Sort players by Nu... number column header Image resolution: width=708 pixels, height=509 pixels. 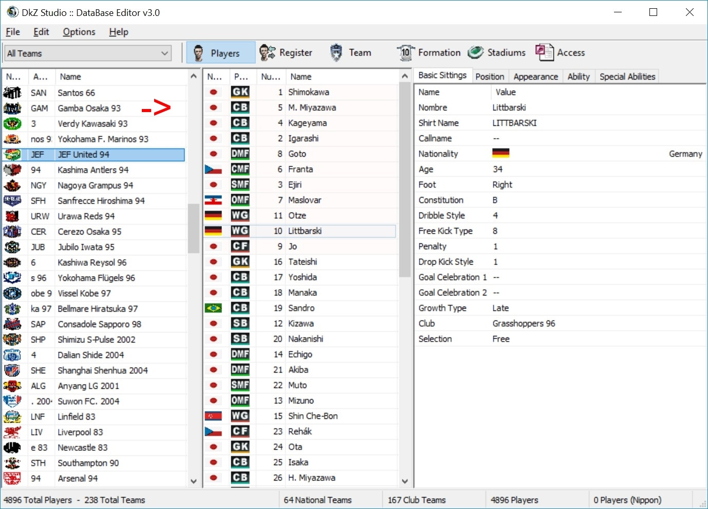pyautogui.click(x=271, y=77)
